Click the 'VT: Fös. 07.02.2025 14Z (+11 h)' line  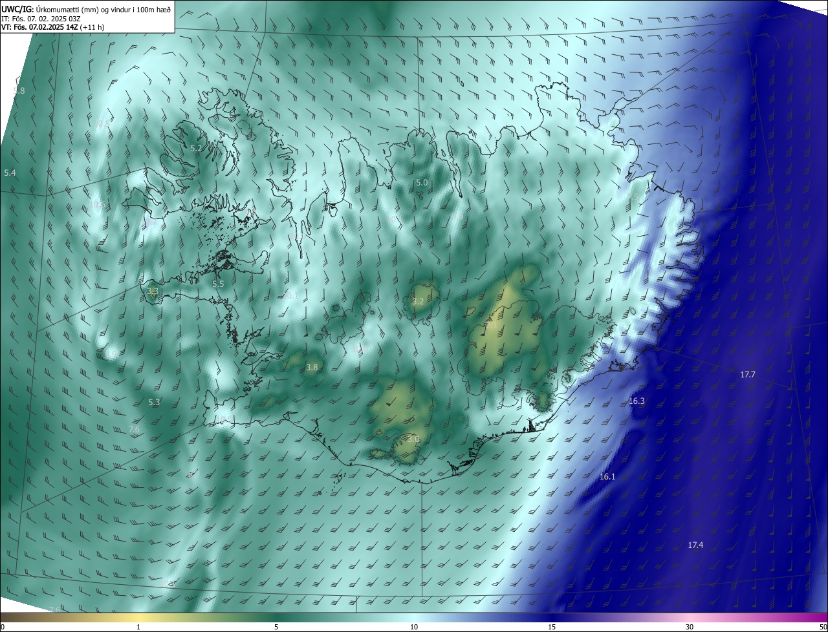(x=52, y=26)
